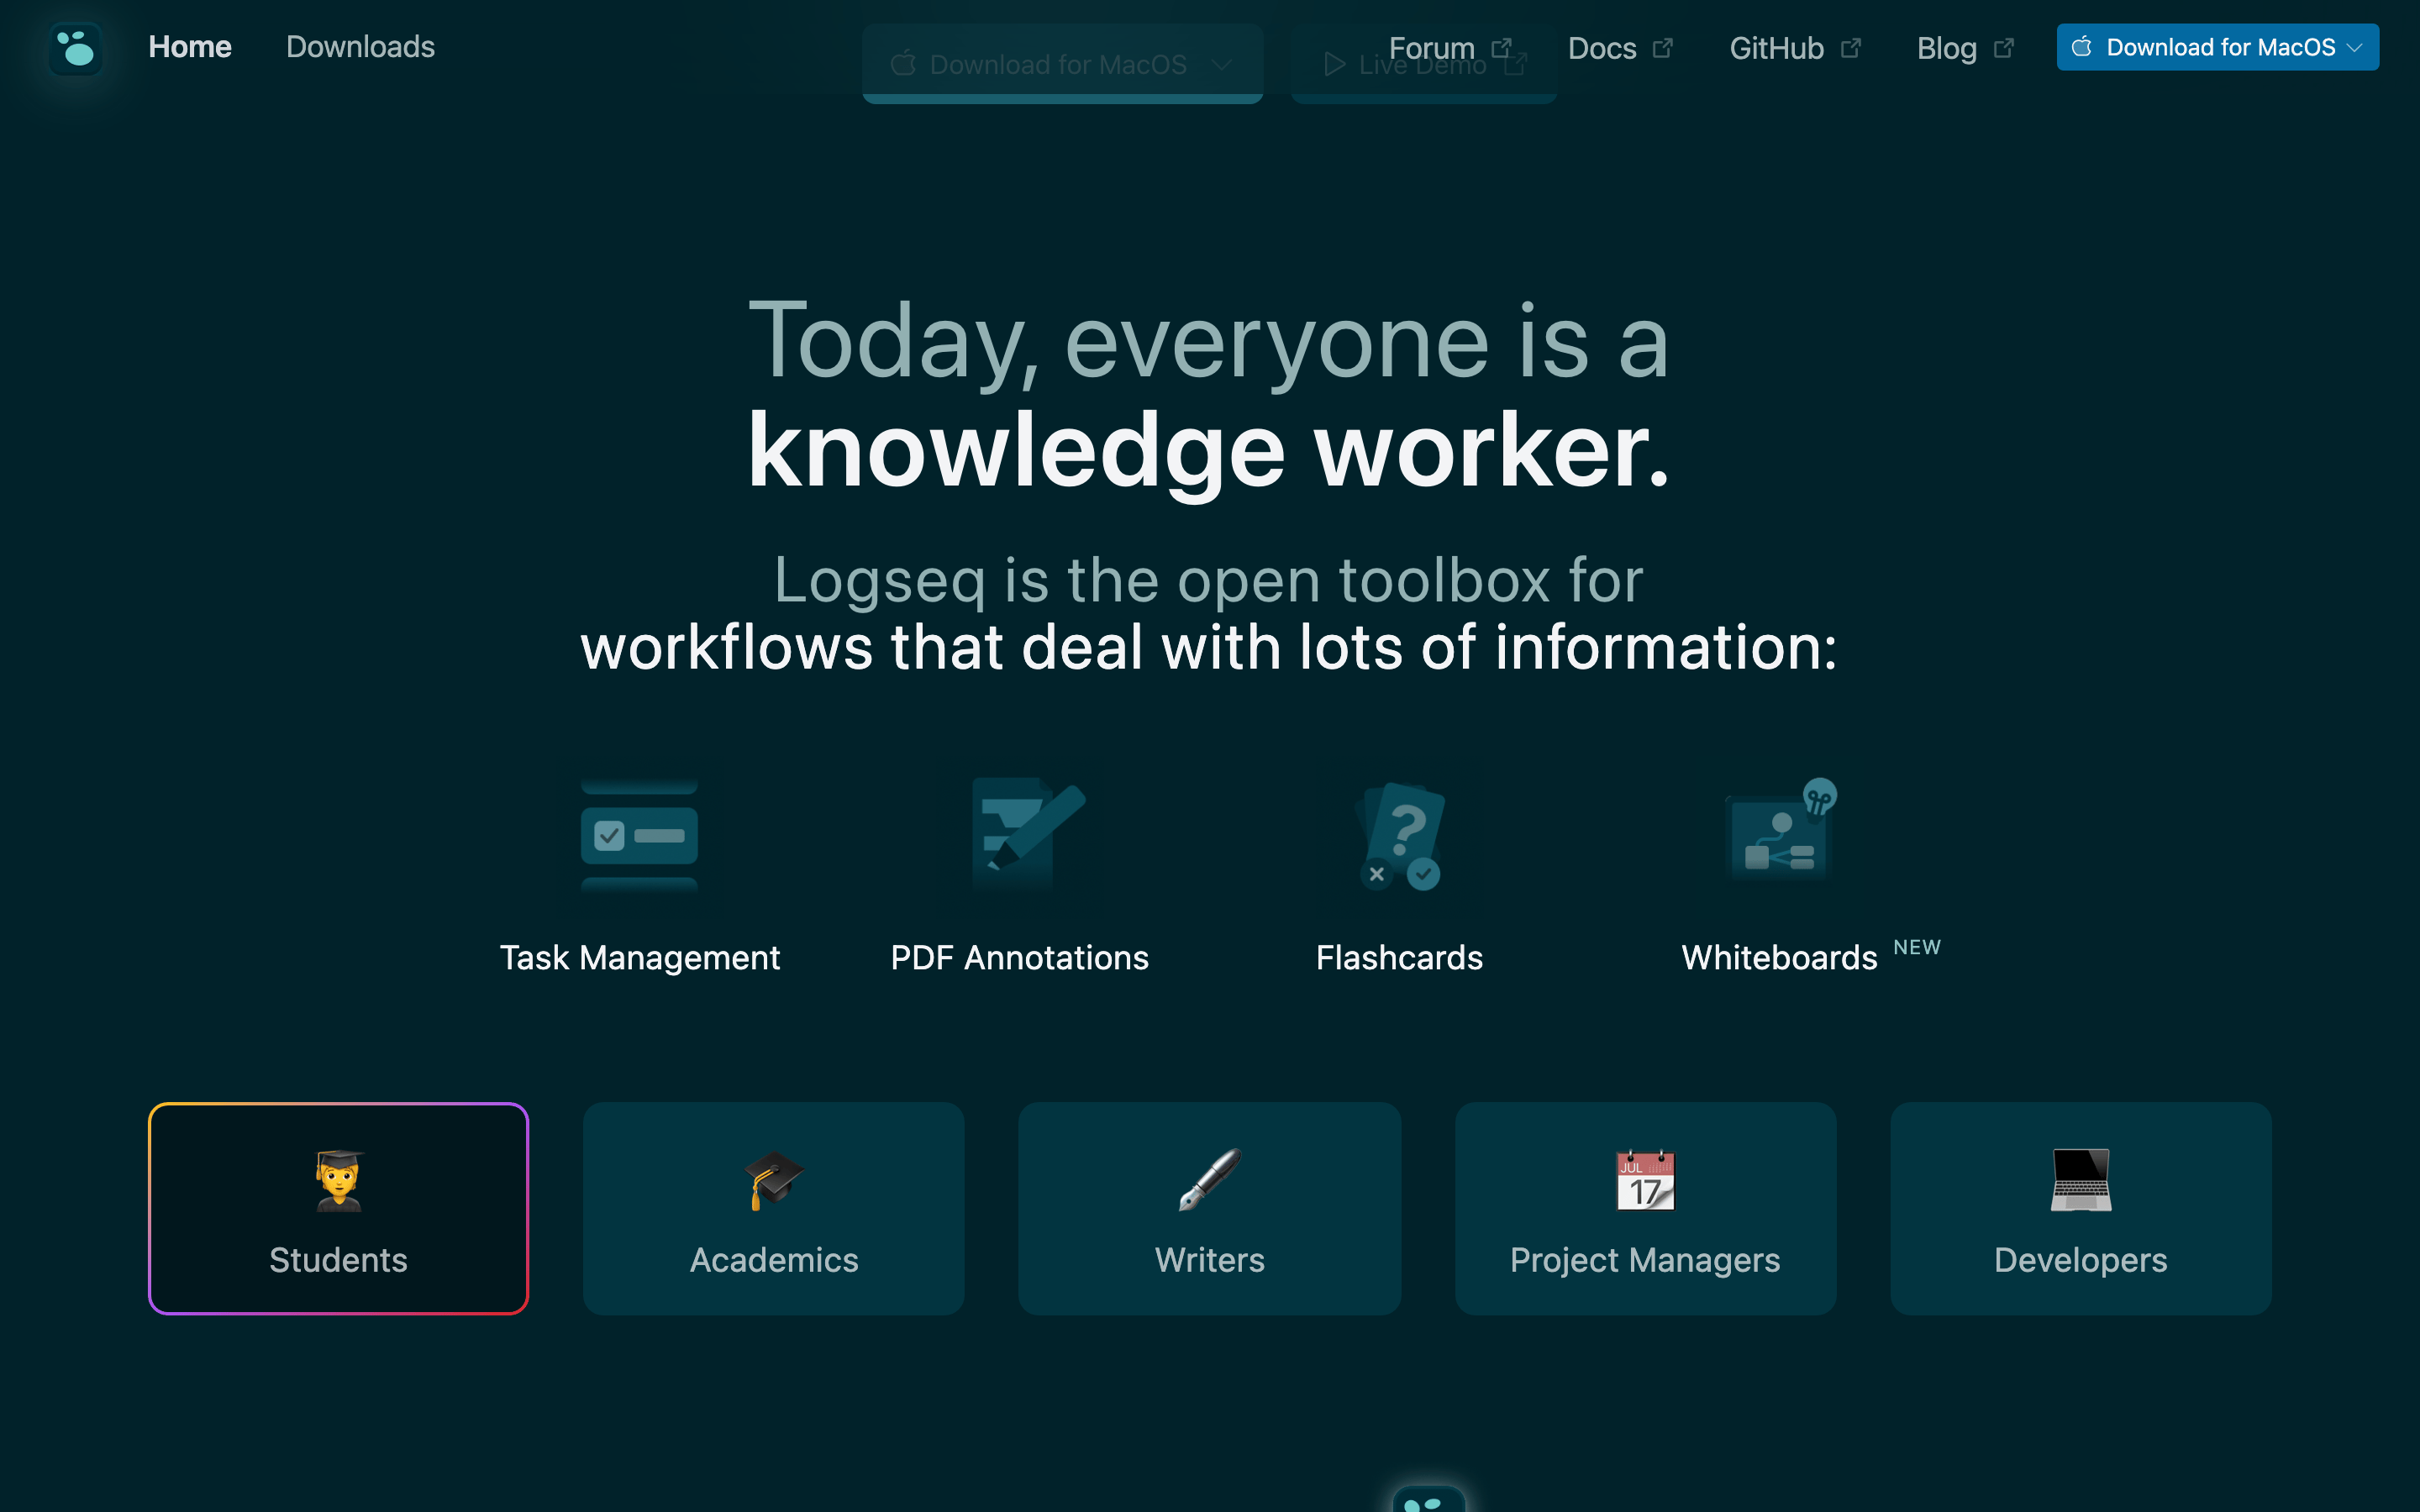
Task: Switch to the Academics tab card
Action: point(773,1208)
